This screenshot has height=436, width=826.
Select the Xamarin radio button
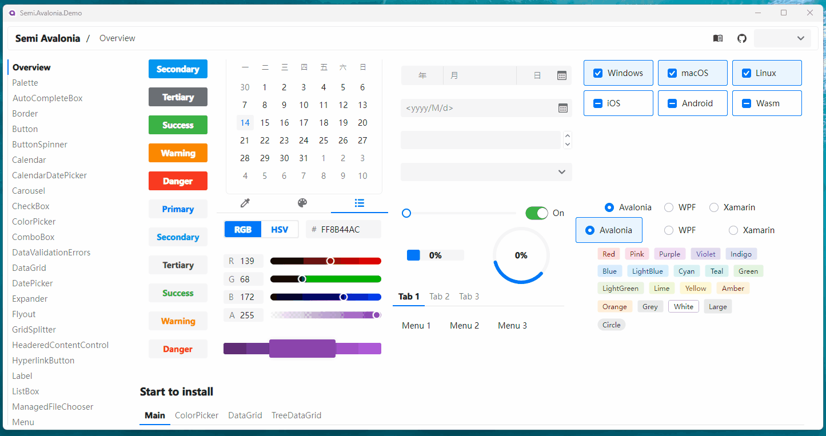(714, 207)
